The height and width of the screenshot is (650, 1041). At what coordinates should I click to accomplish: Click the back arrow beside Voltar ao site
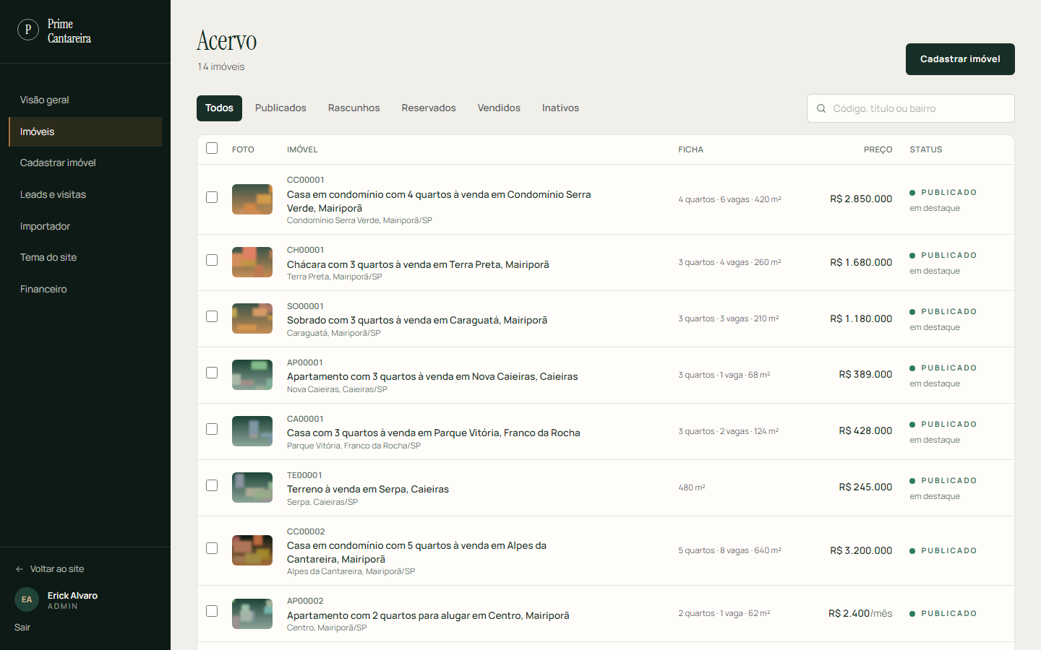pyautogui.click(x=20, y=569)
